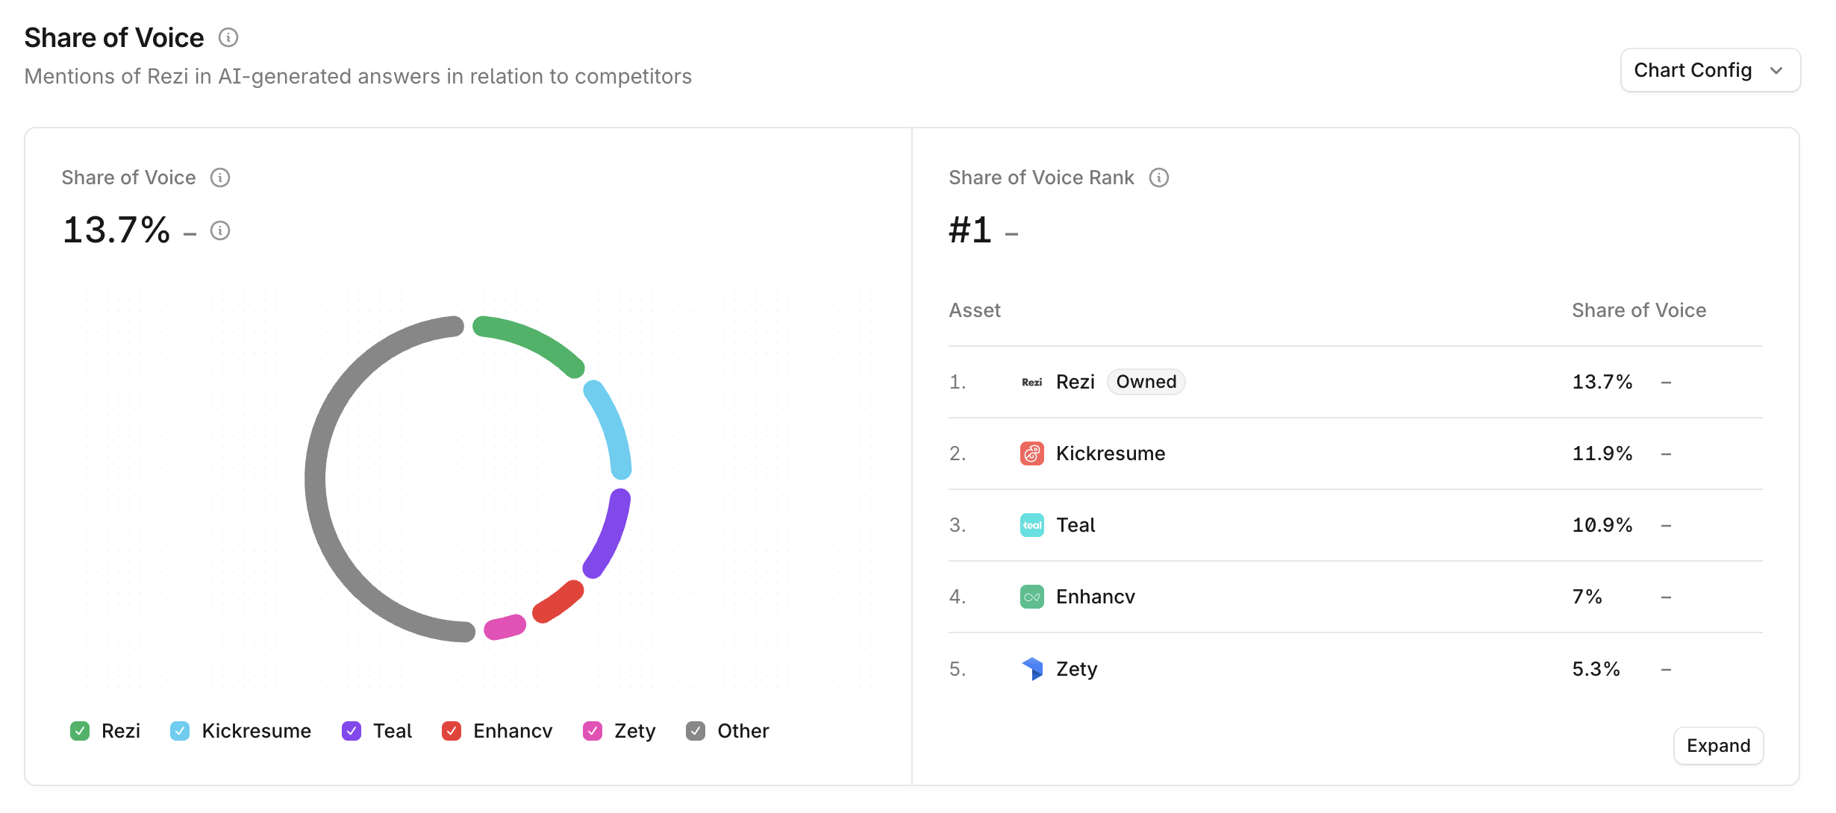Uncheck the Rezi legend checkbox
Screen dimensions: 1836x813
80,731
